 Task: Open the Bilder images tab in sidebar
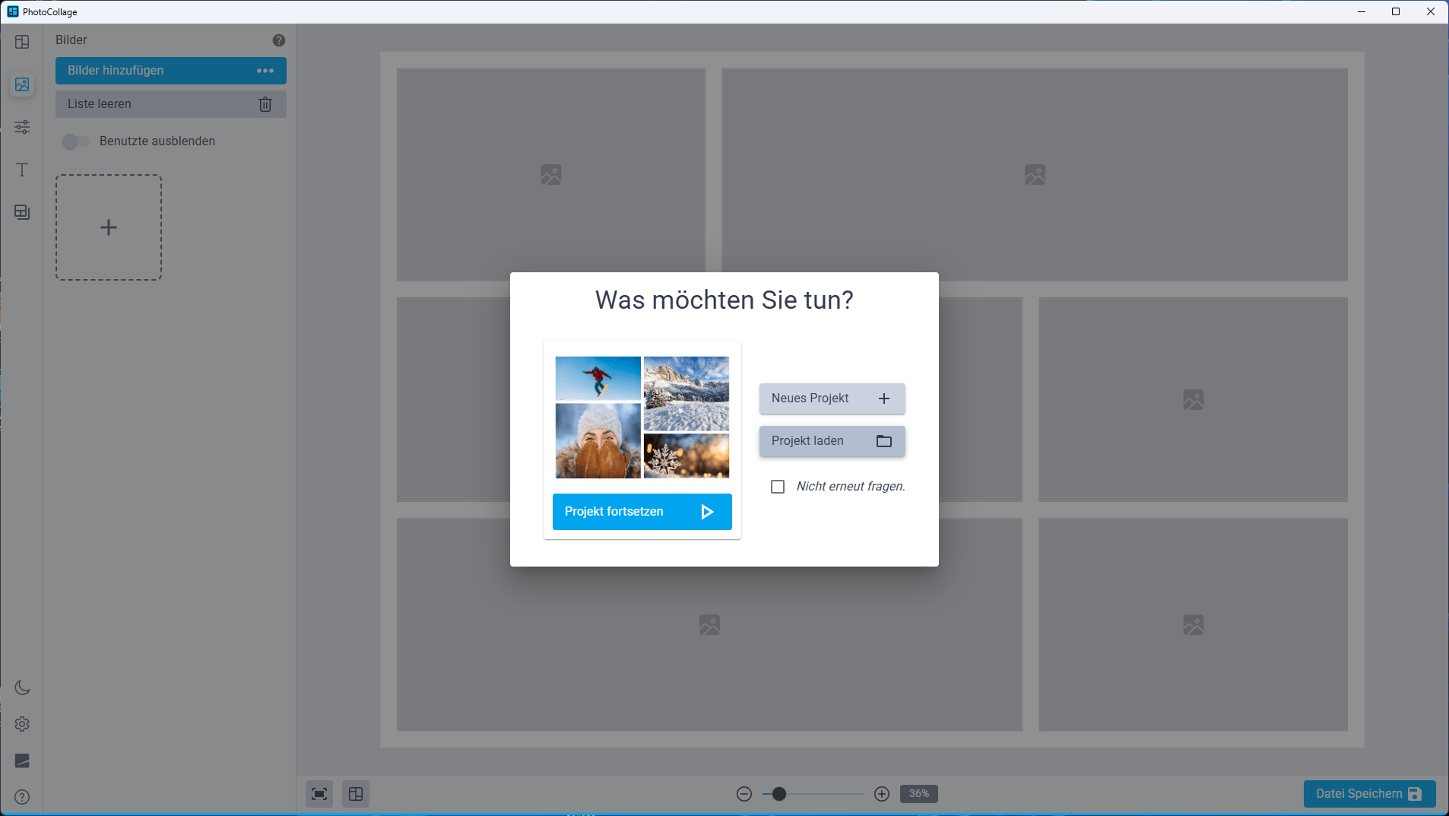(x=22, y=84)
